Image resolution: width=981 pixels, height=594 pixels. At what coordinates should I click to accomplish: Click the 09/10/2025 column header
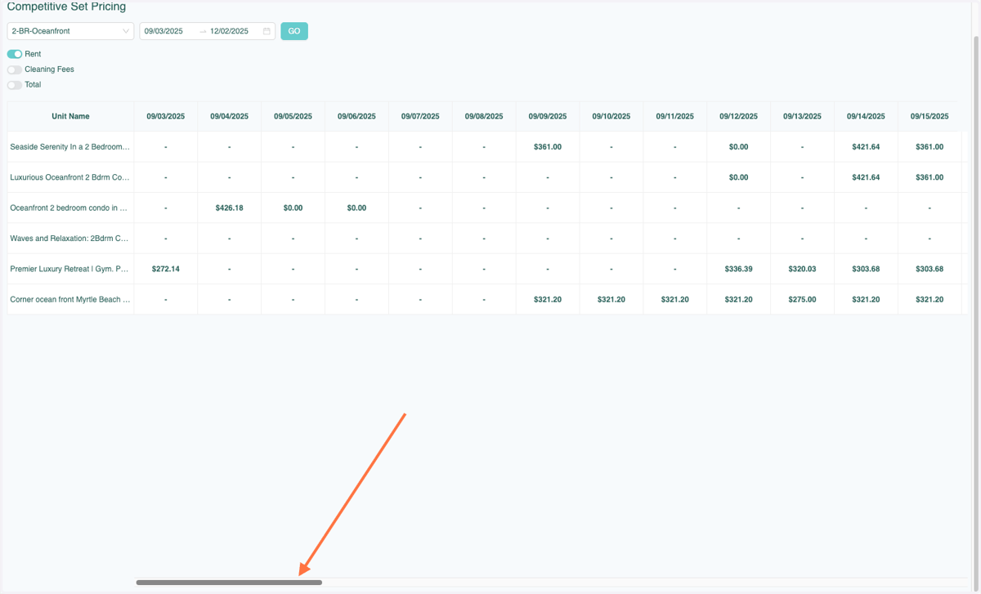611,116
